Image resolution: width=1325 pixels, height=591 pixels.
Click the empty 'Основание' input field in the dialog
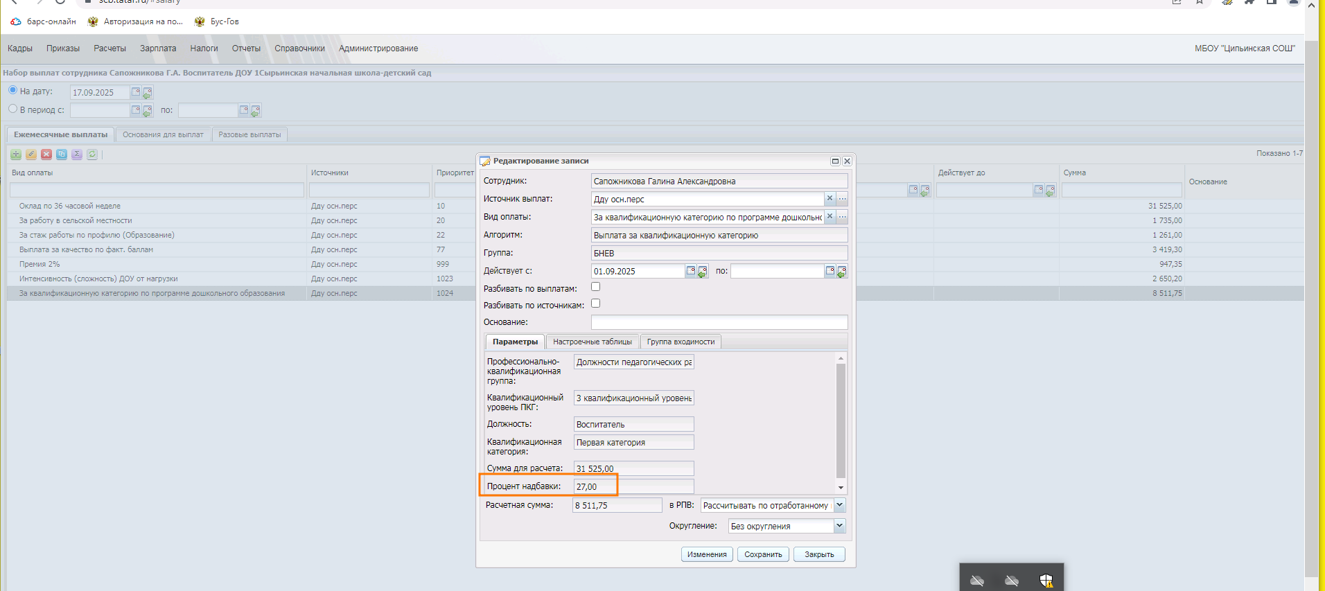pyautogui.click(x=719, y=322)
